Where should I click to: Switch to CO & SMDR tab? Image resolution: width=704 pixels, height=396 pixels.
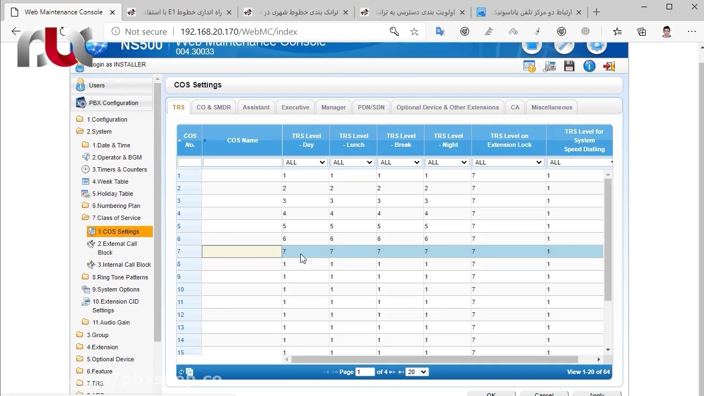213,107
